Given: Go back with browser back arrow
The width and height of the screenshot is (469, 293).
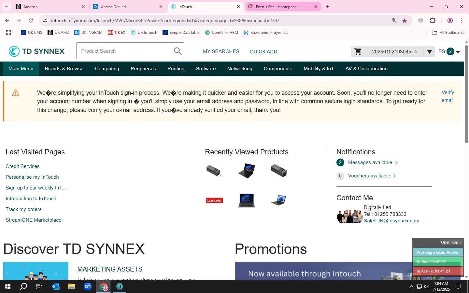Looking at the screenshot, I should [7, 21].
